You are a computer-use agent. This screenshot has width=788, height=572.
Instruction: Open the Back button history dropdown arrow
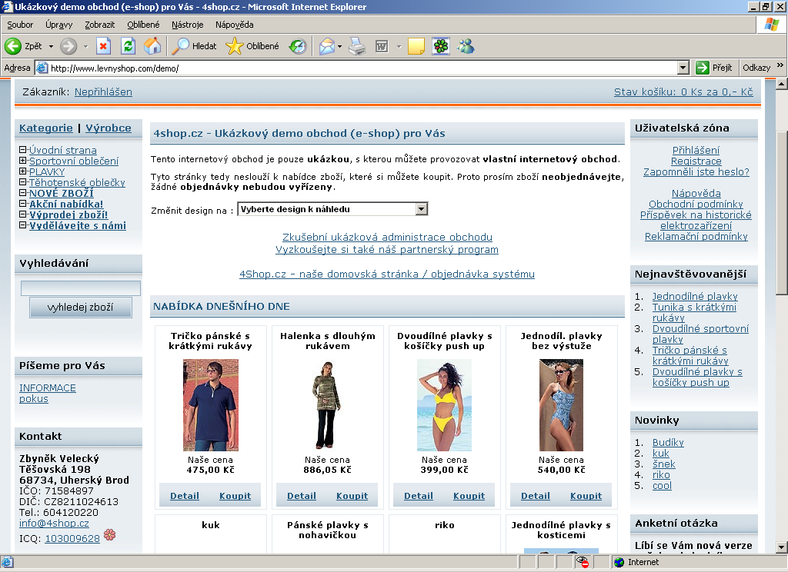pos(51,46)
